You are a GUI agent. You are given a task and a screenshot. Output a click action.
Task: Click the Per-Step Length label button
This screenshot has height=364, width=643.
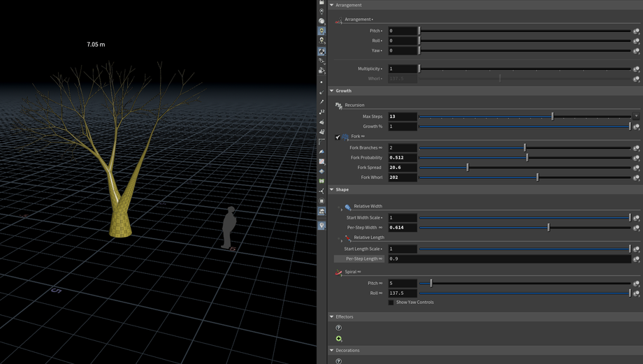pos(359,259)
